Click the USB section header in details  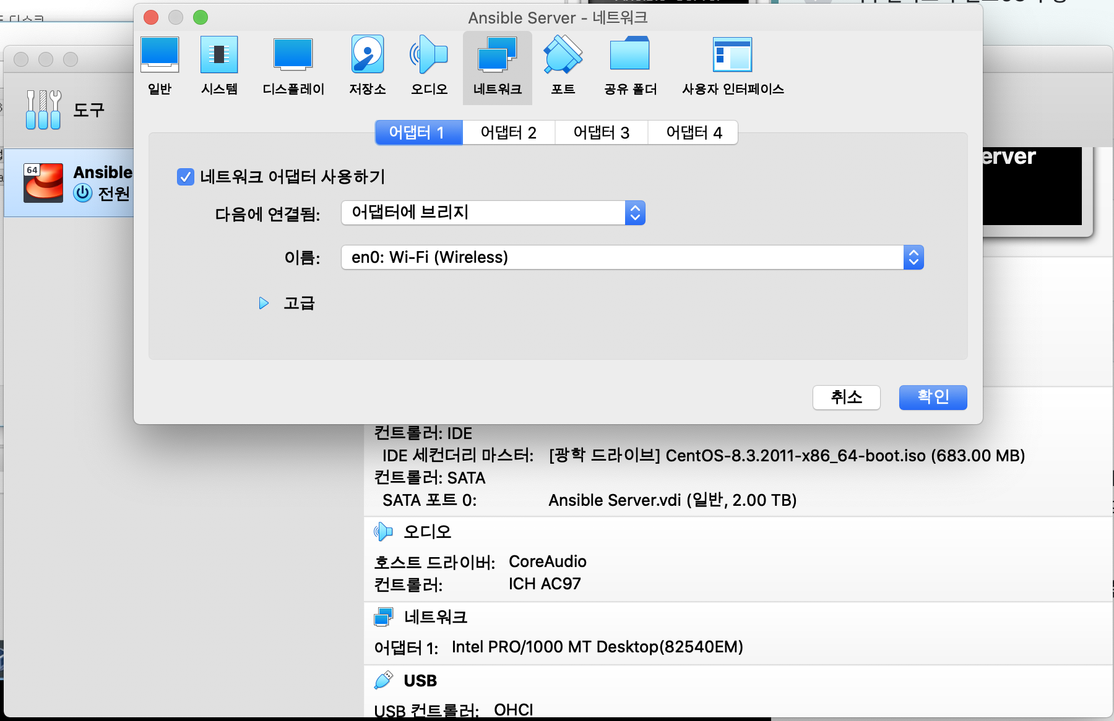click(420, 681)
